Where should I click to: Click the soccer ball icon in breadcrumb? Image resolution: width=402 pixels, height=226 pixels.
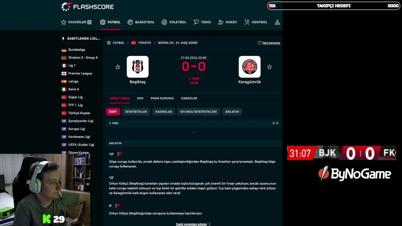[109, 43]
